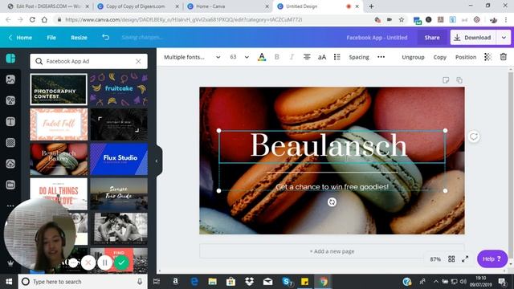
Task: Select the Beaulansch heading text
Action: pos(328,145)
